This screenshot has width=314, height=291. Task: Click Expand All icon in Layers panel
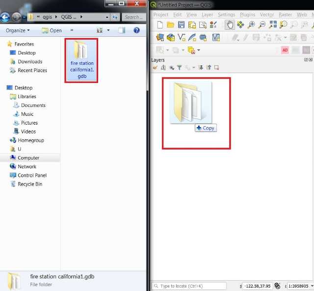click(x=201, y=68)
